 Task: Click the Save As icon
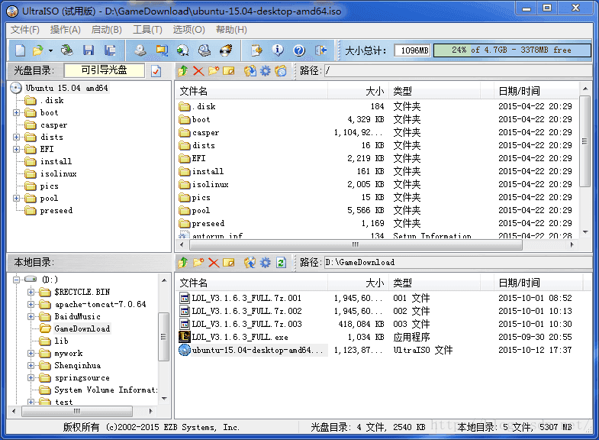click(110, 50)
